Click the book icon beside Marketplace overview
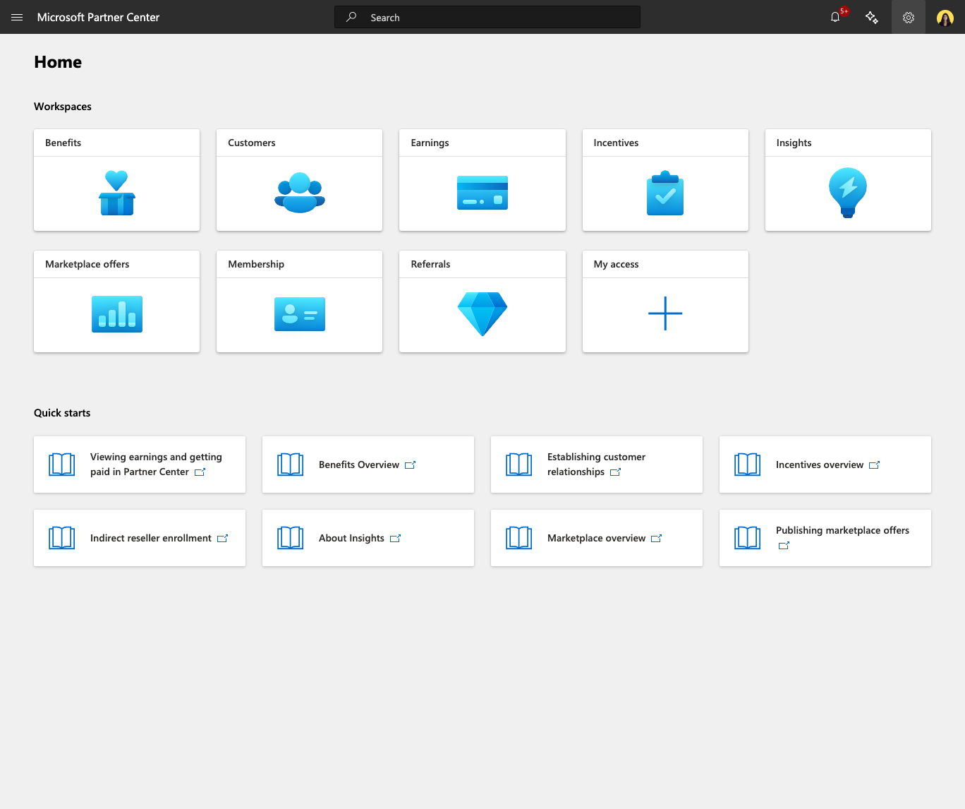The height and width of the screenshot is (809, 965). [x=519, y=538]
